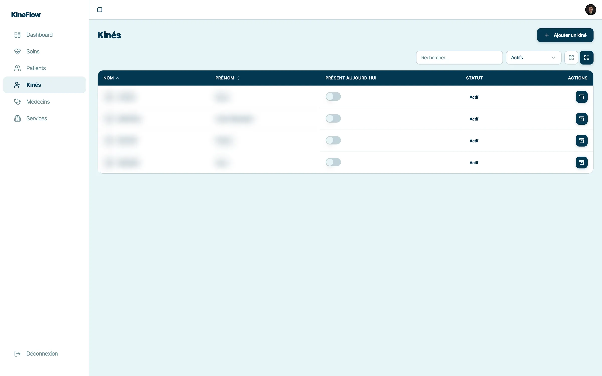Navigate to Médecins
This screenshot has height=376, width=602.
44,102
